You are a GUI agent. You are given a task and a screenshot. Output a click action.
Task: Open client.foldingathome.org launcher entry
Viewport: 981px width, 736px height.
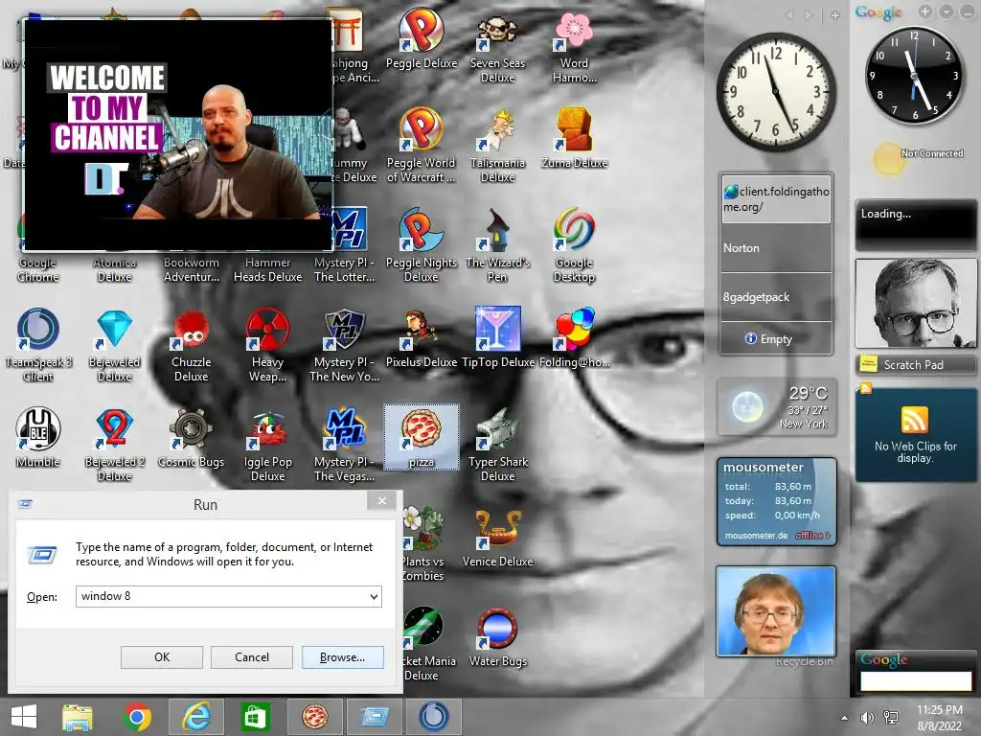pos(776,199)
